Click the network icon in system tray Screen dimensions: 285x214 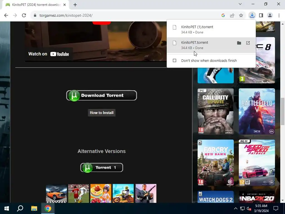click(242, 208)
